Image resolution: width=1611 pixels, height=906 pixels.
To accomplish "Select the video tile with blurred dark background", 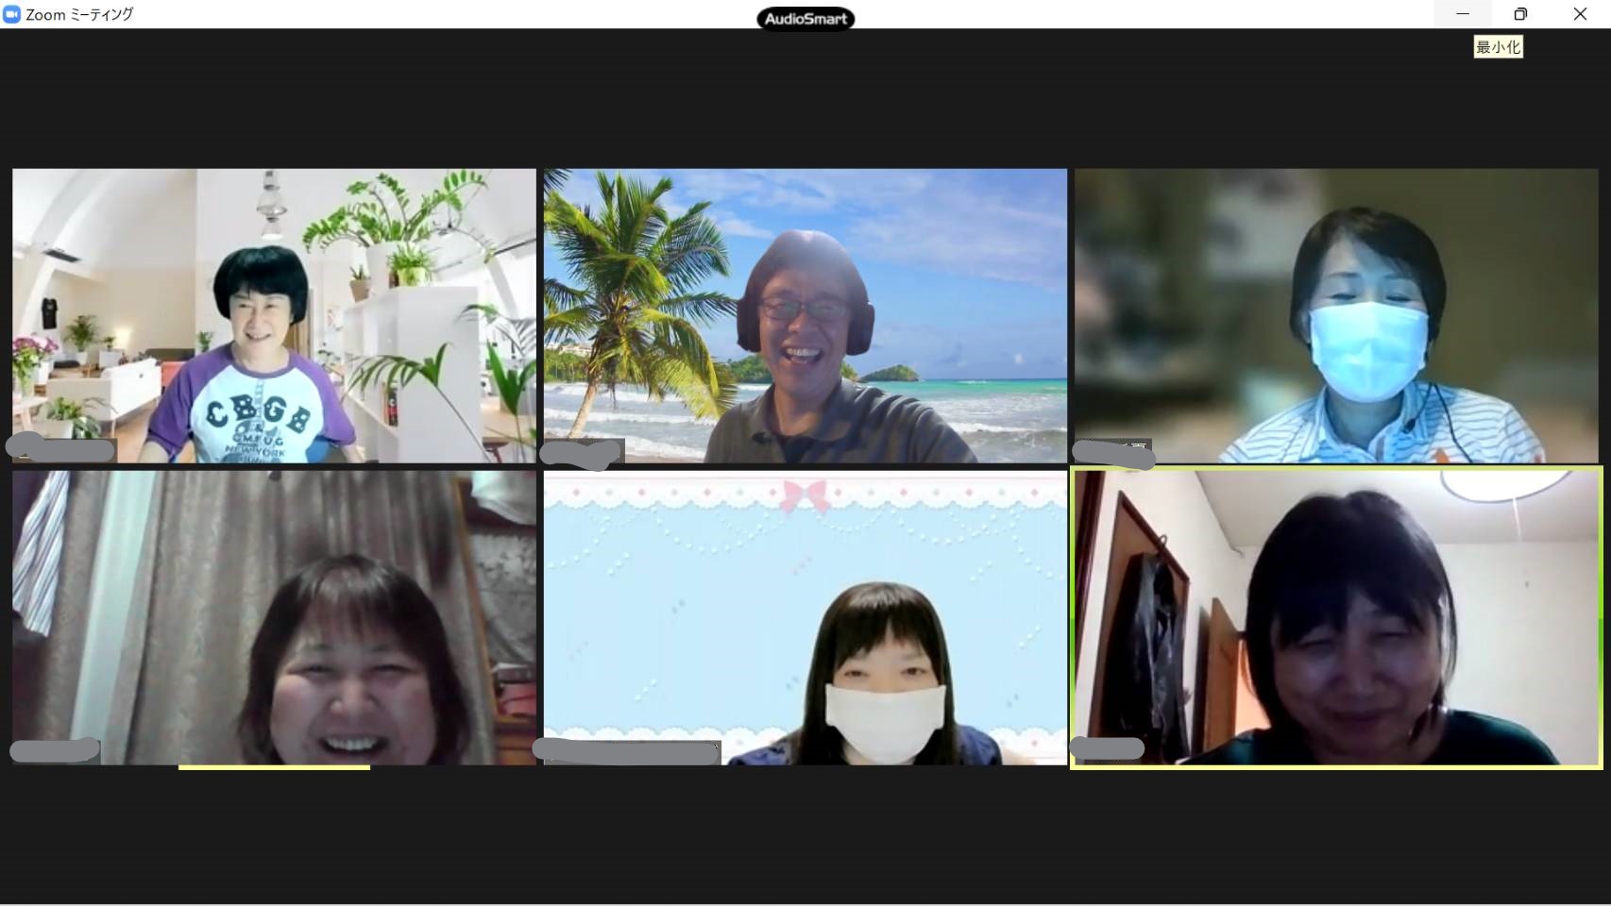I will [x=1336, y=315].
